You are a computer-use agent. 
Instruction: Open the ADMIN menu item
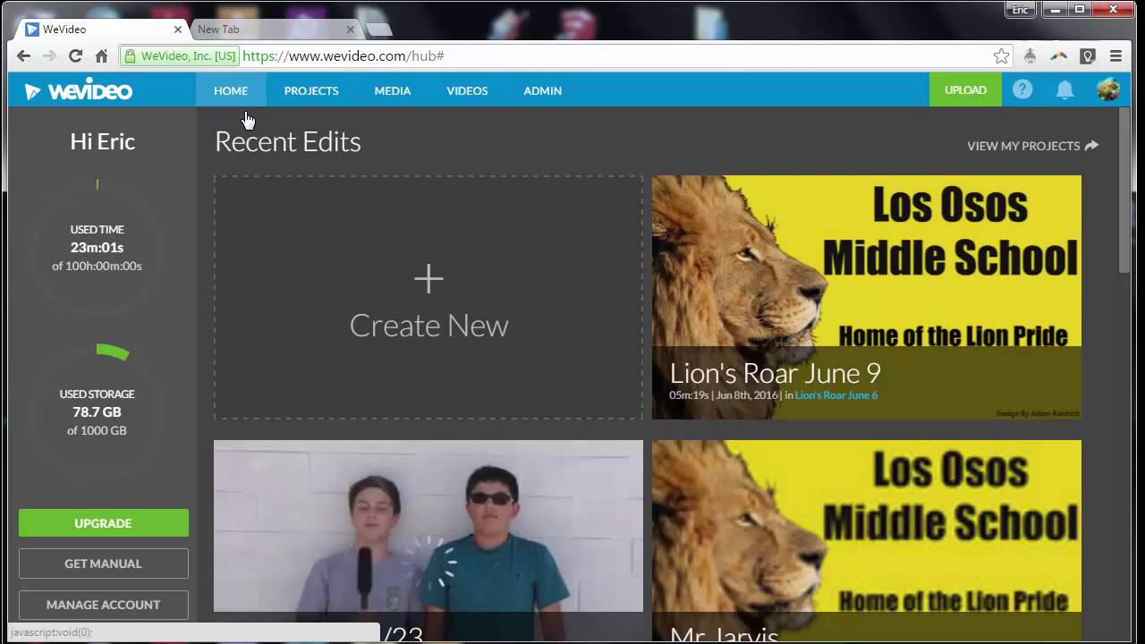542,90
